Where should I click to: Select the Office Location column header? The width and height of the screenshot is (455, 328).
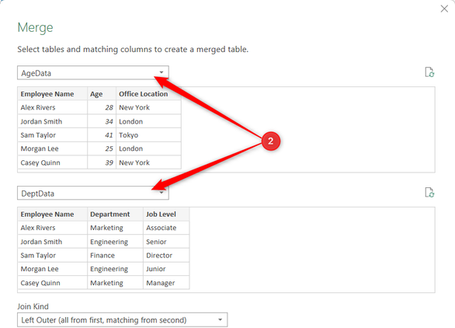148,94
